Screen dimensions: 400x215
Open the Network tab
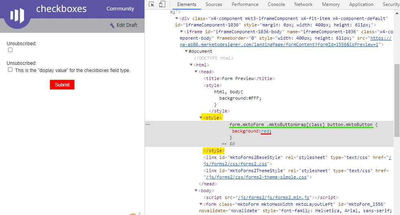(303, 4)
